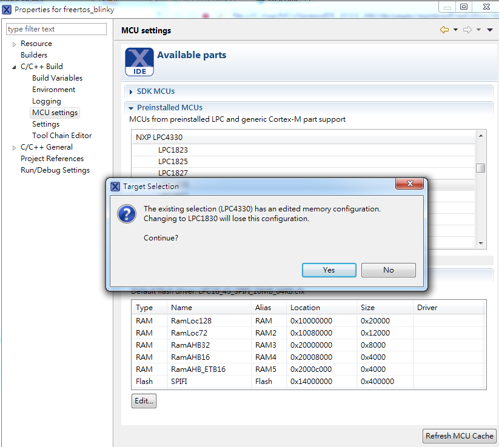Click the Size column header

click(385, 308)
